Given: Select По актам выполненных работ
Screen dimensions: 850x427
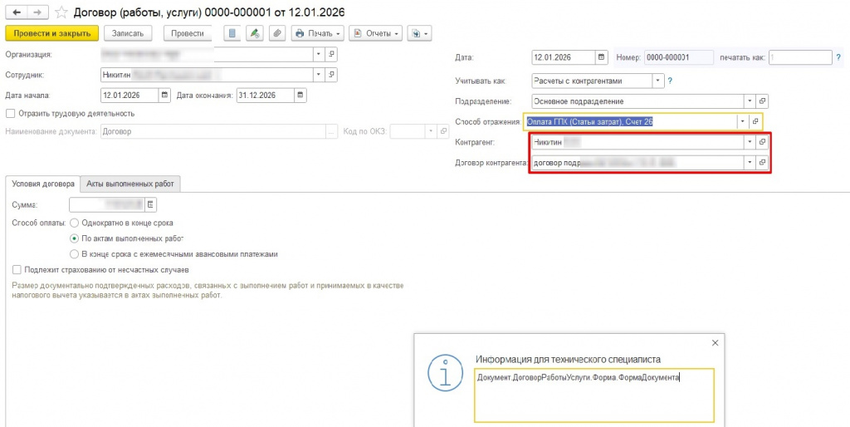Looking at the screenshot, I should click(x=74, y=238).
